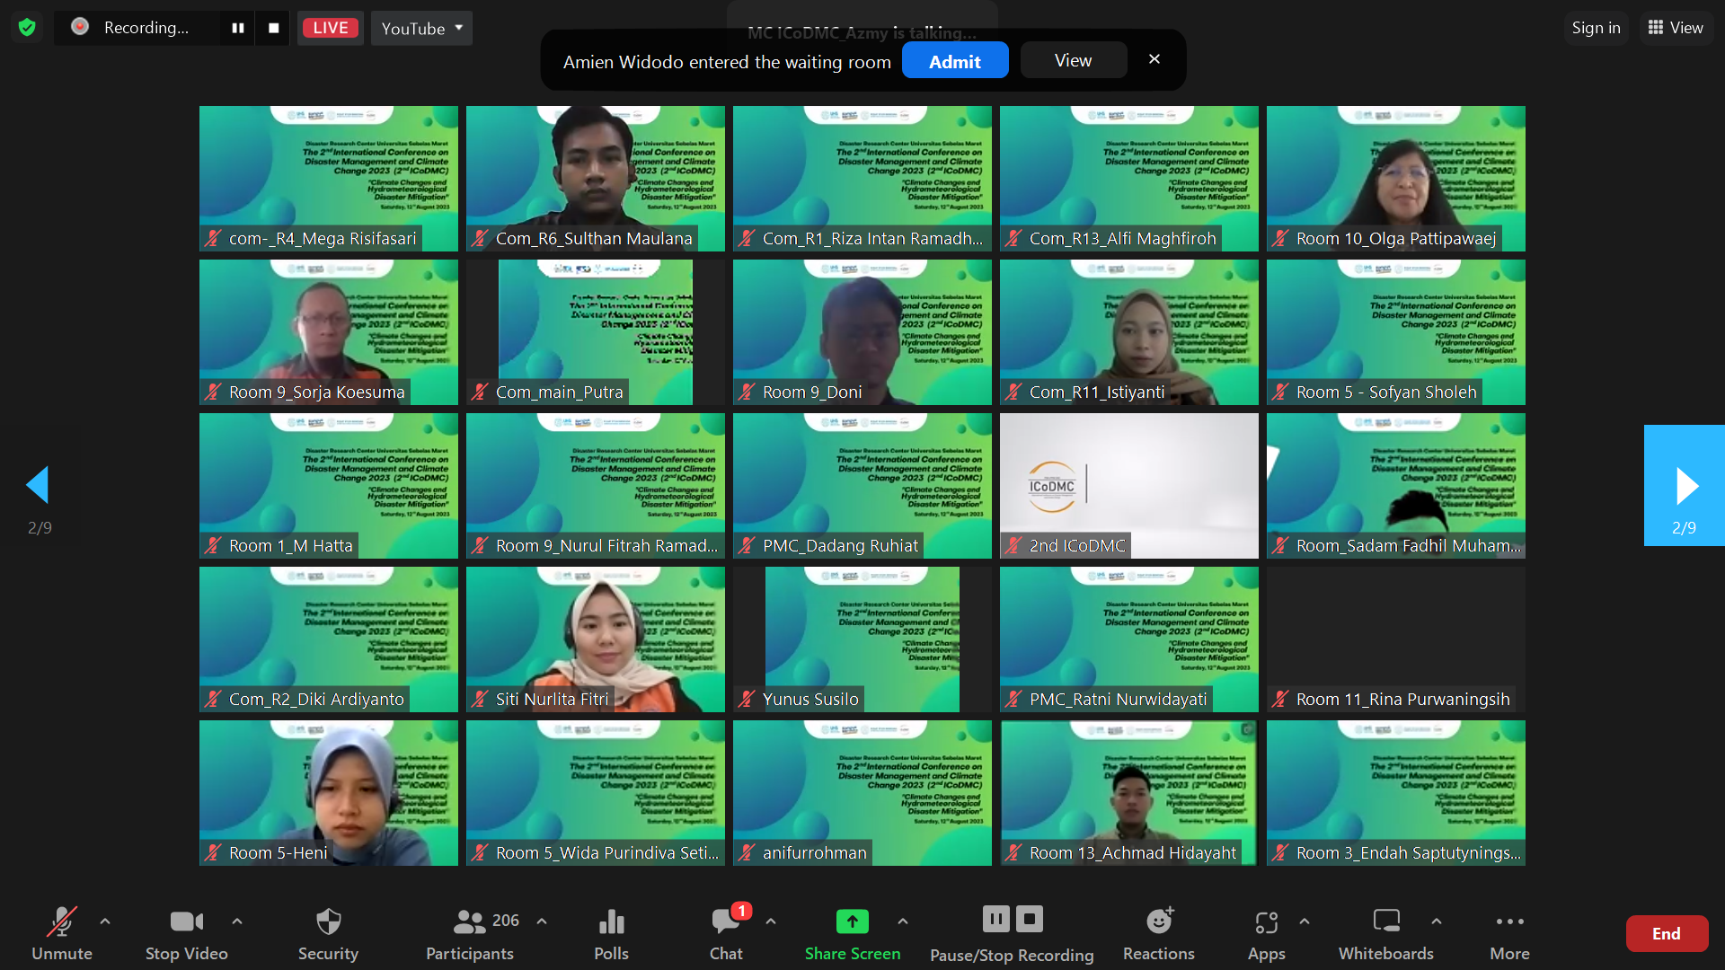The height and width of the screenshot is (970, 1725).
Task: Open the Security shield menu
Action: 328,934
